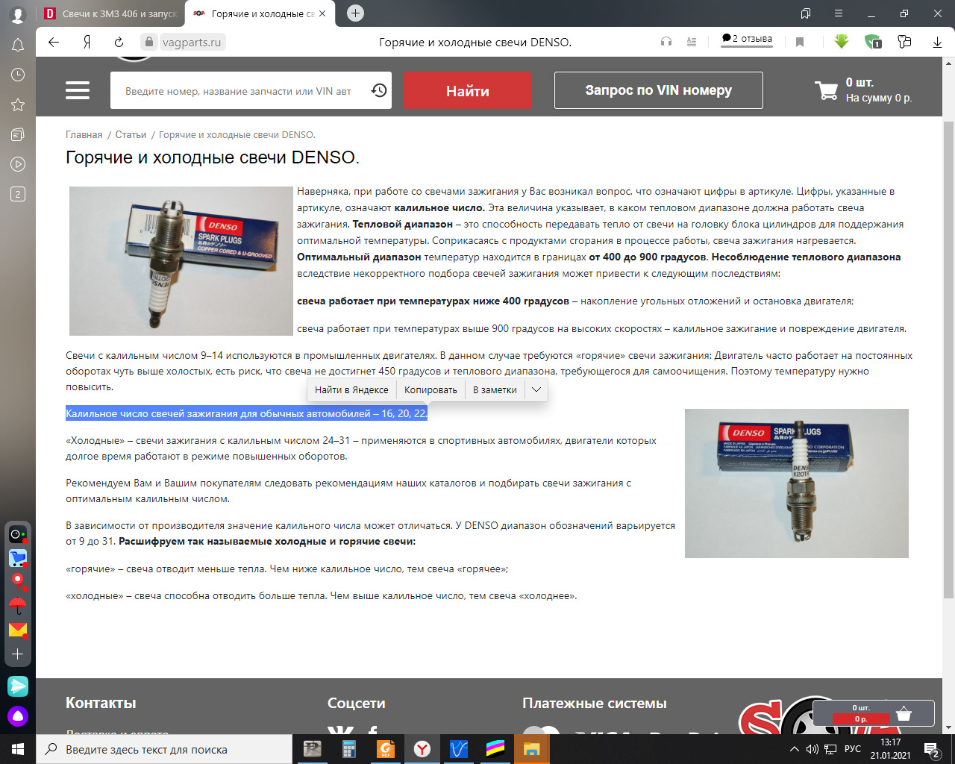Click the browser back arrow
This screenshot has width=955, height=764.
click(54, 43)
